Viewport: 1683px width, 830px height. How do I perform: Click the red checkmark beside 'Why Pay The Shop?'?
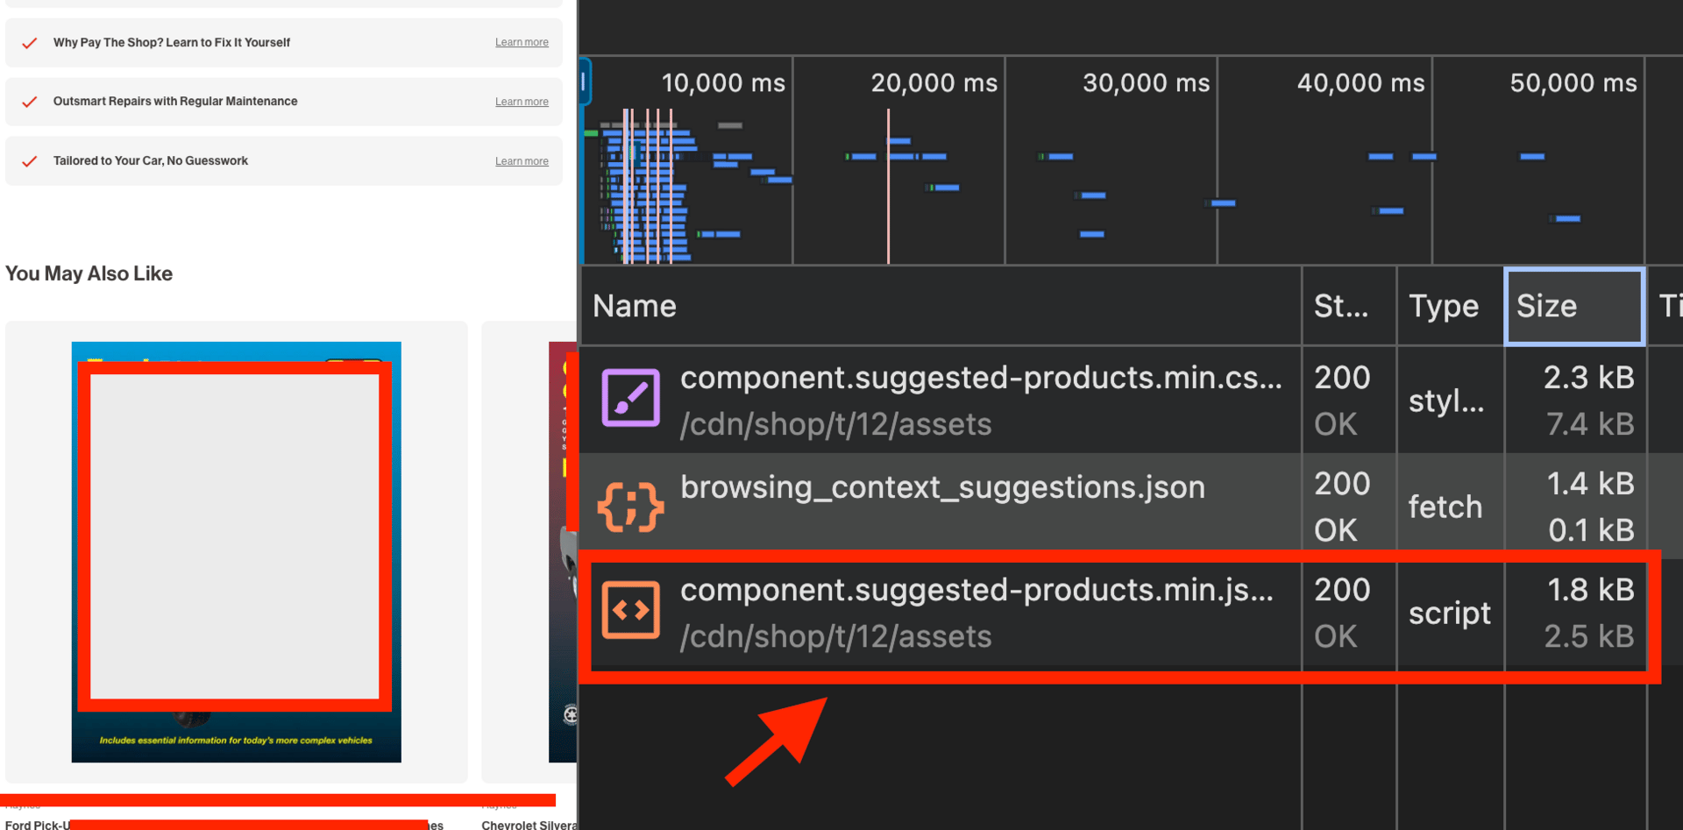pyautogui.click(x=30, y=43)
